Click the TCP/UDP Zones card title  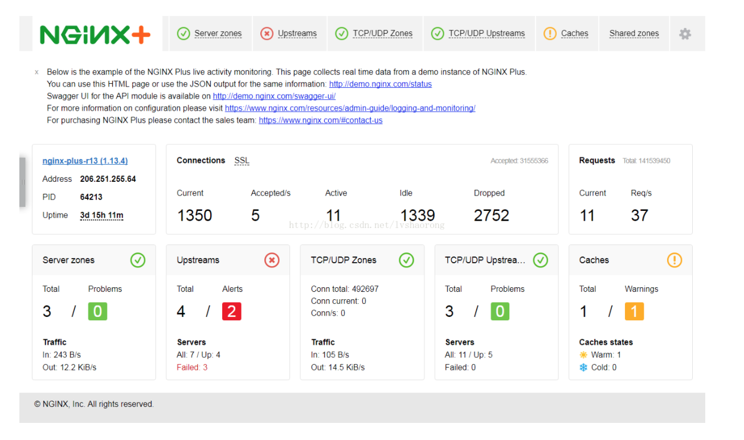point(344,260)
